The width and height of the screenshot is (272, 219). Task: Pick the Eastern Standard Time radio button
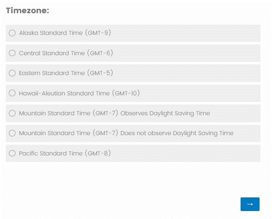click(x=12, y=73)
